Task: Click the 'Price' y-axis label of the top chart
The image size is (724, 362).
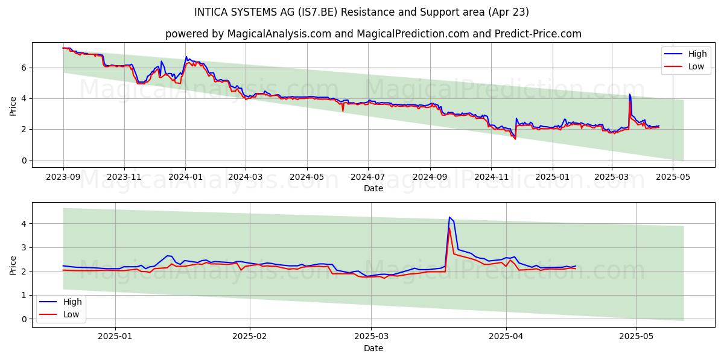Action: point(13,106)
